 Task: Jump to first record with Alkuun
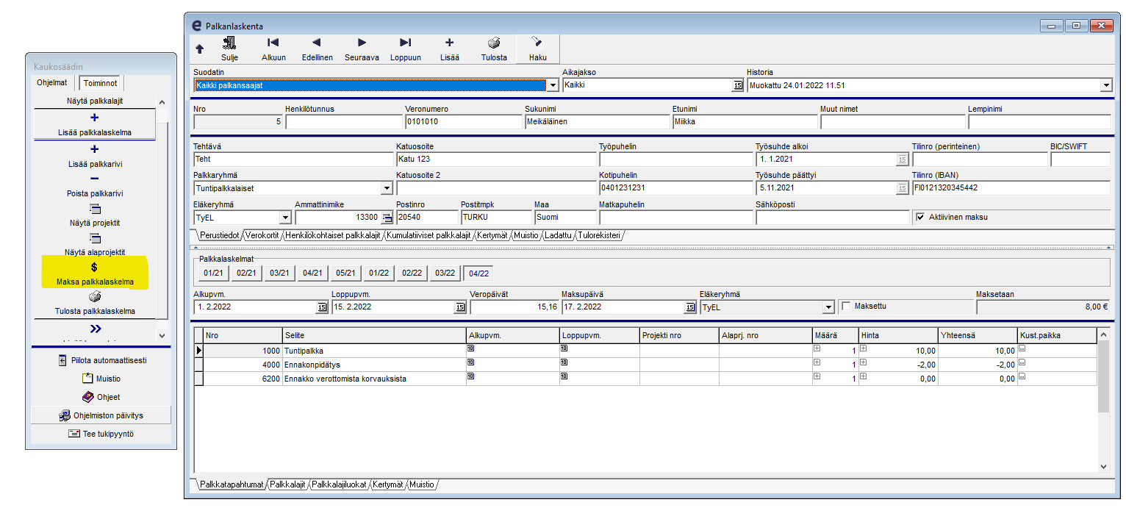pyautogui.click(x=273, y=43)
